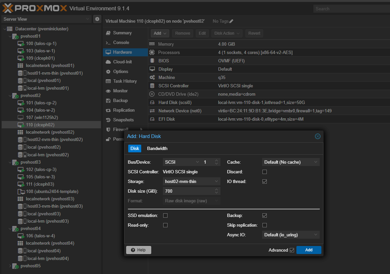Close the Add Hard Disk dialog
390x274 pixels.
(x=317, y=136)
